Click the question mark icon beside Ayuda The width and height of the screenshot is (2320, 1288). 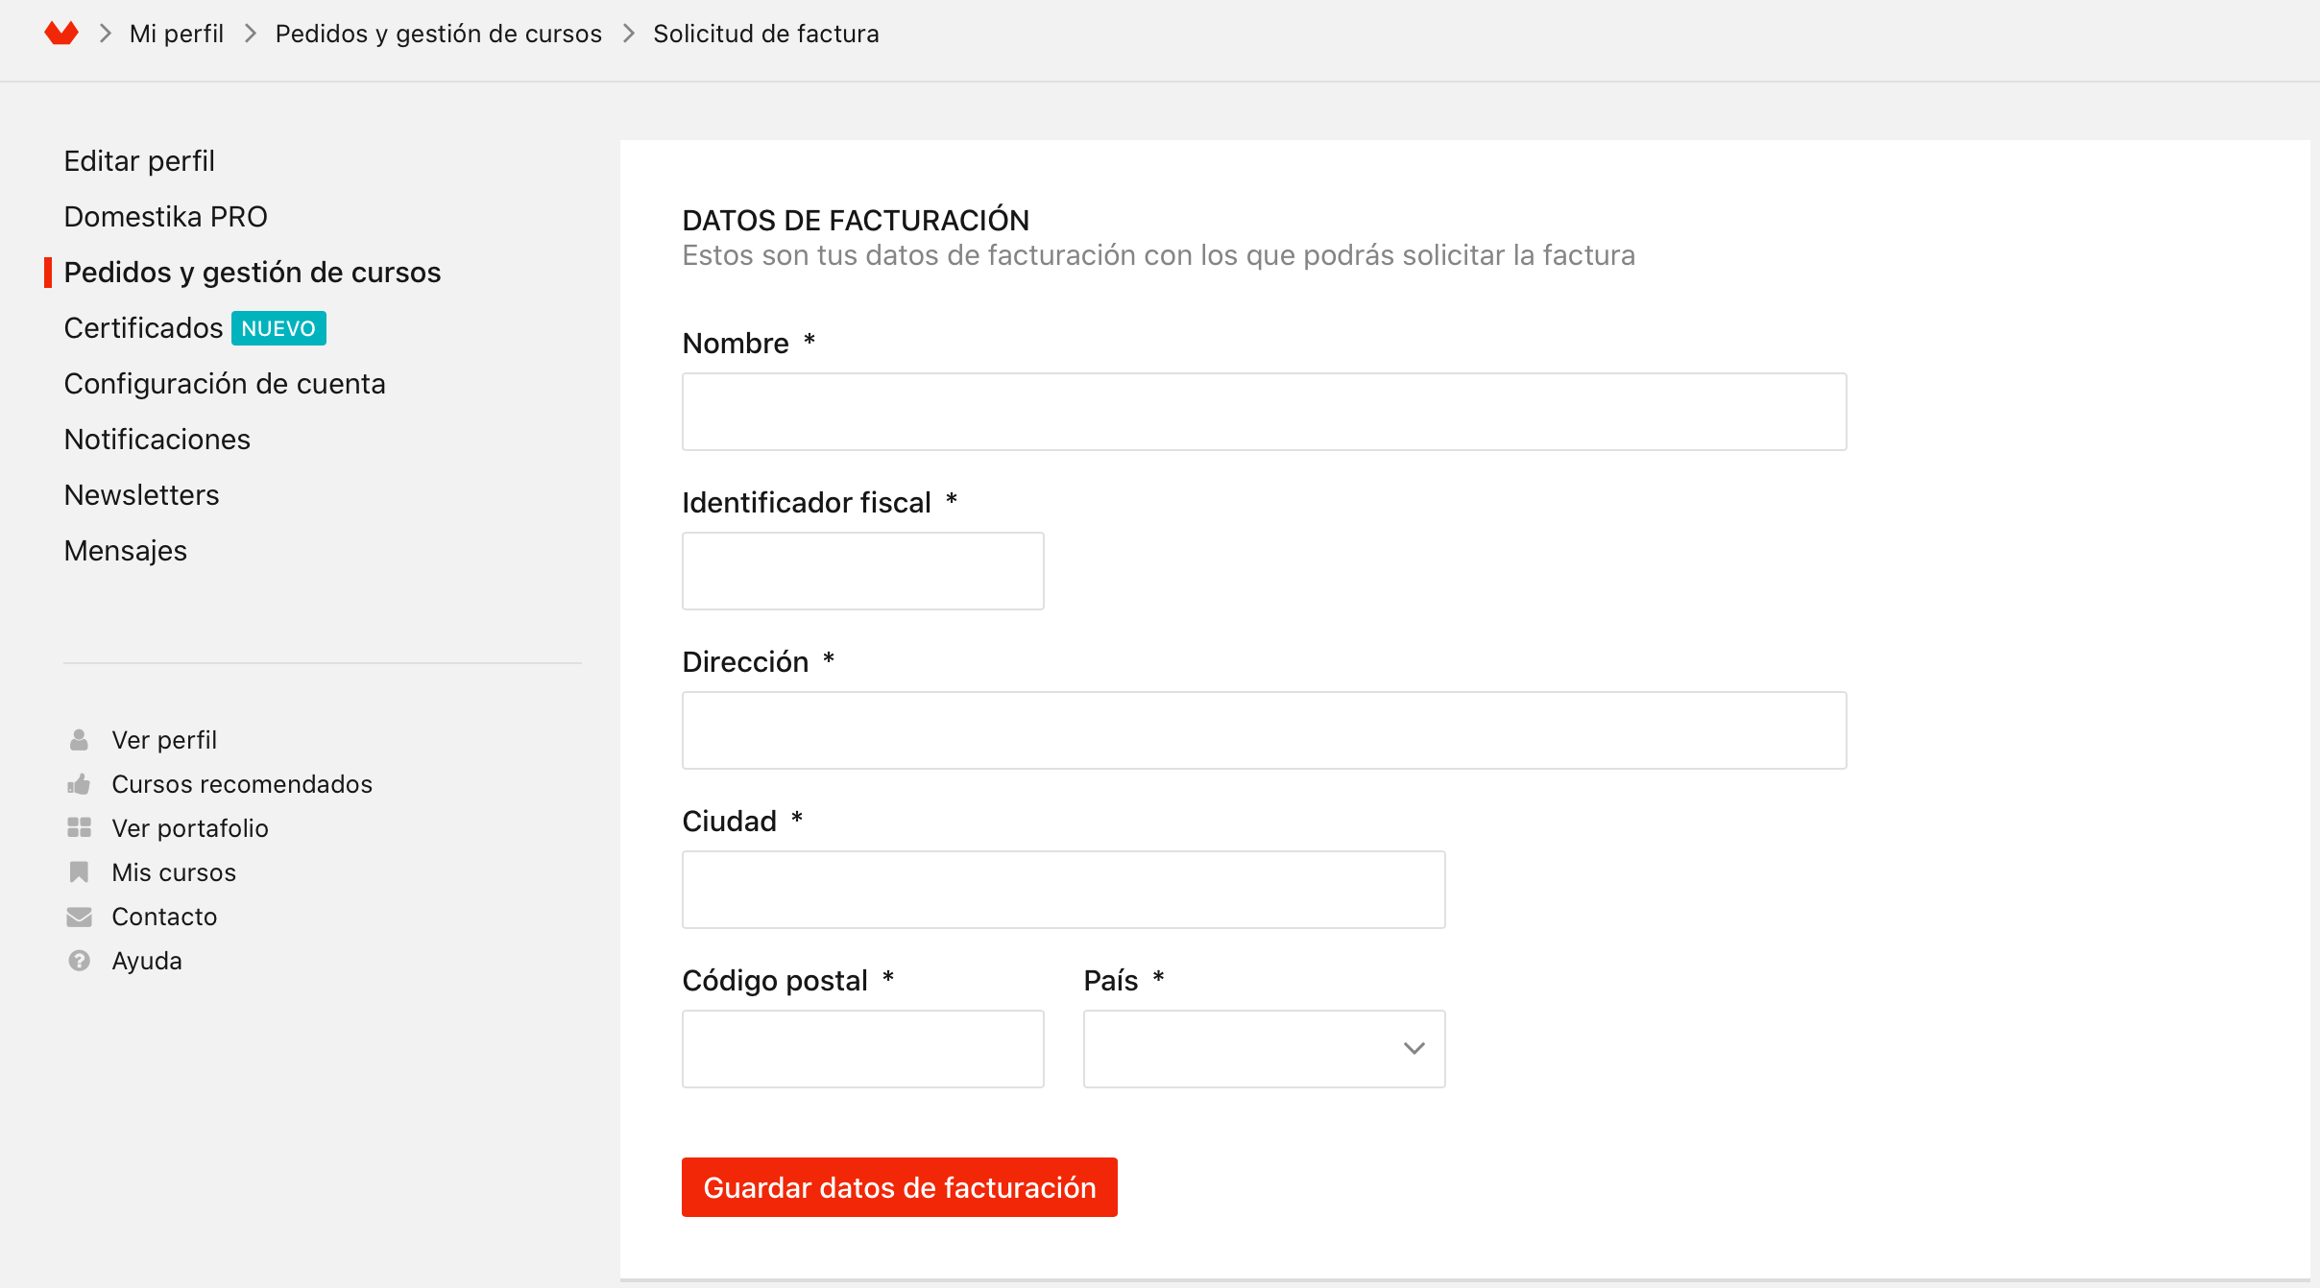coord(79,961)
